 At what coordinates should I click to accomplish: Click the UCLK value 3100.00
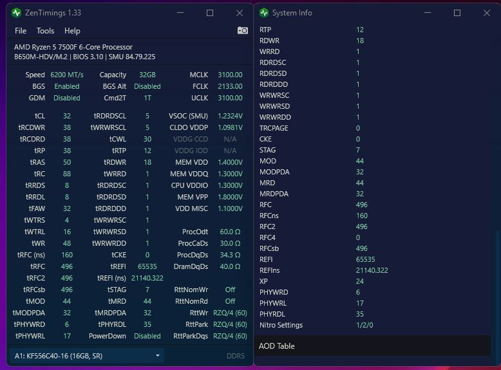point(230,98)
